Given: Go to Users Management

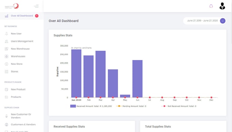Looking at the screenshot, I should (x=22, y=41).
